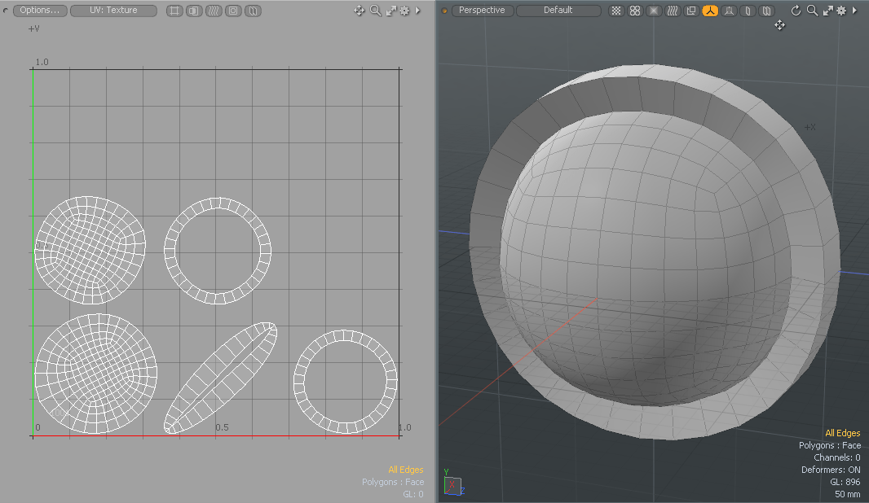Click the circular reset-view icon in the 3D toolbar
This screenshot has height=503, width=869.
(796, 10)
